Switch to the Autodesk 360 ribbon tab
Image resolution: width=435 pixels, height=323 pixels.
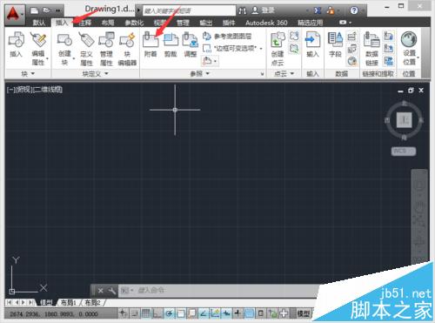(266, 23)
